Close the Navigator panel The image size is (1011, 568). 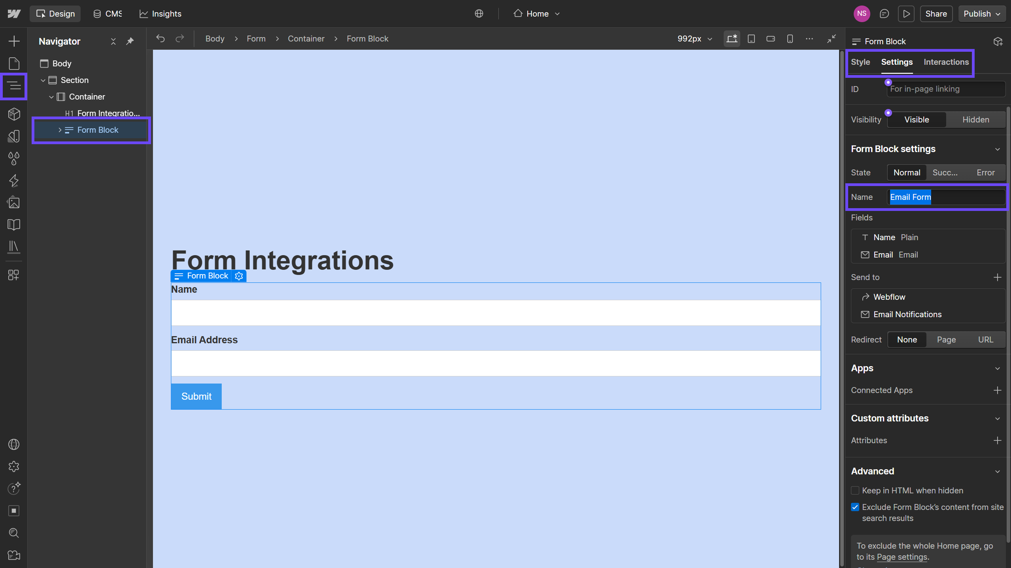(113, 41)
